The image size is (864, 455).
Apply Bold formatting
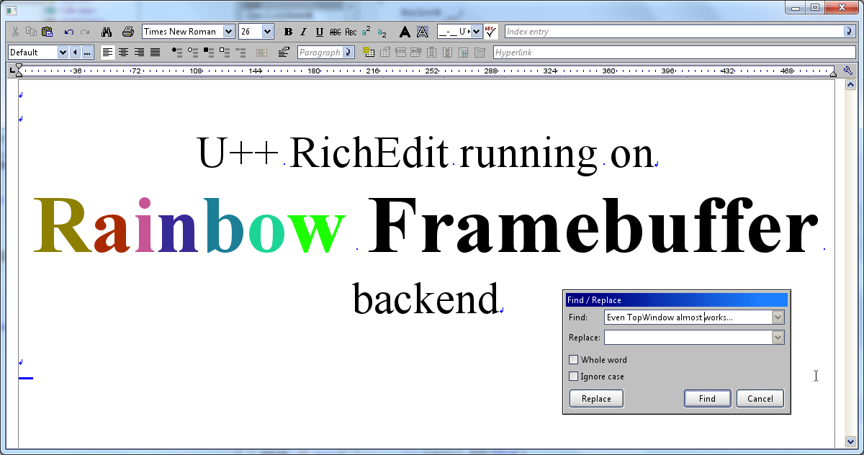[x=288, y=32]
